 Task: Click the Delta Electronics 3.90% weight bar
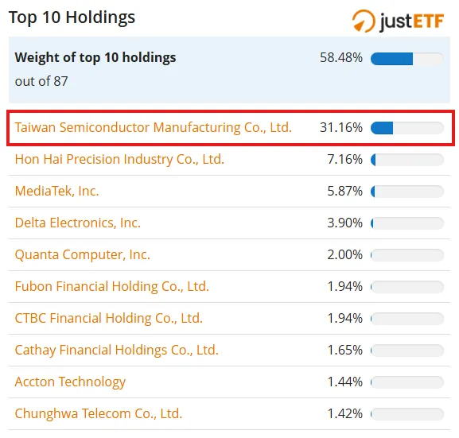[406, 223]
